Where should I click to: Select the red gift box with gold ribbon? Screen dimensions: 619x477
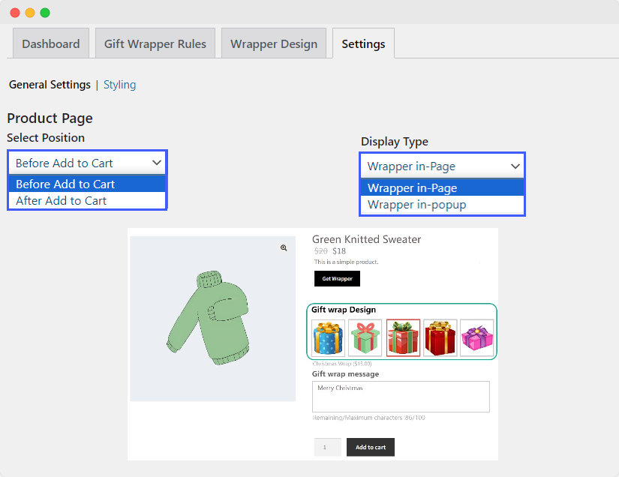coord(440,337)
